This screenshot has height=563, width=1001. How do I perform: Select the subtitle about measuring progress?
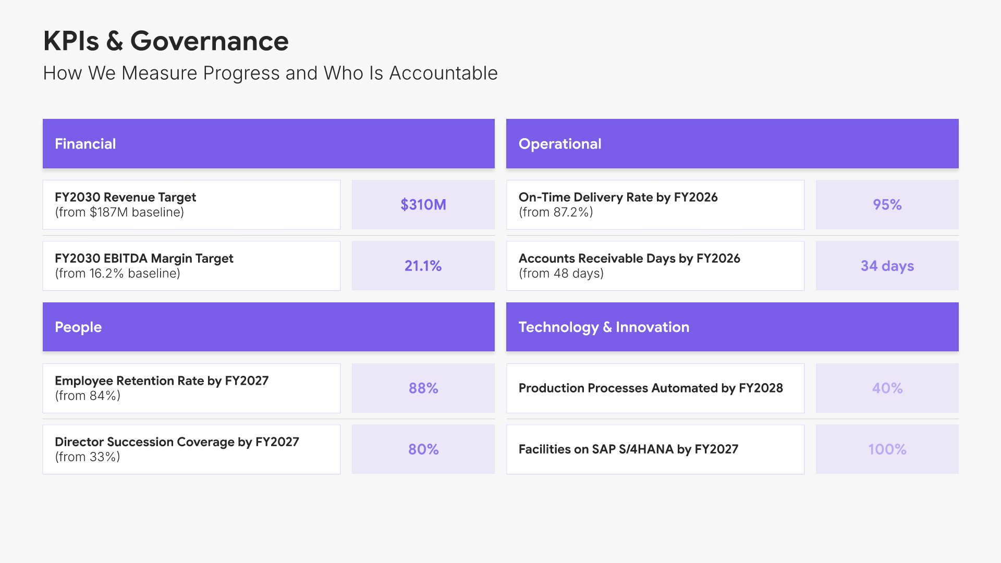coord(270,73)
